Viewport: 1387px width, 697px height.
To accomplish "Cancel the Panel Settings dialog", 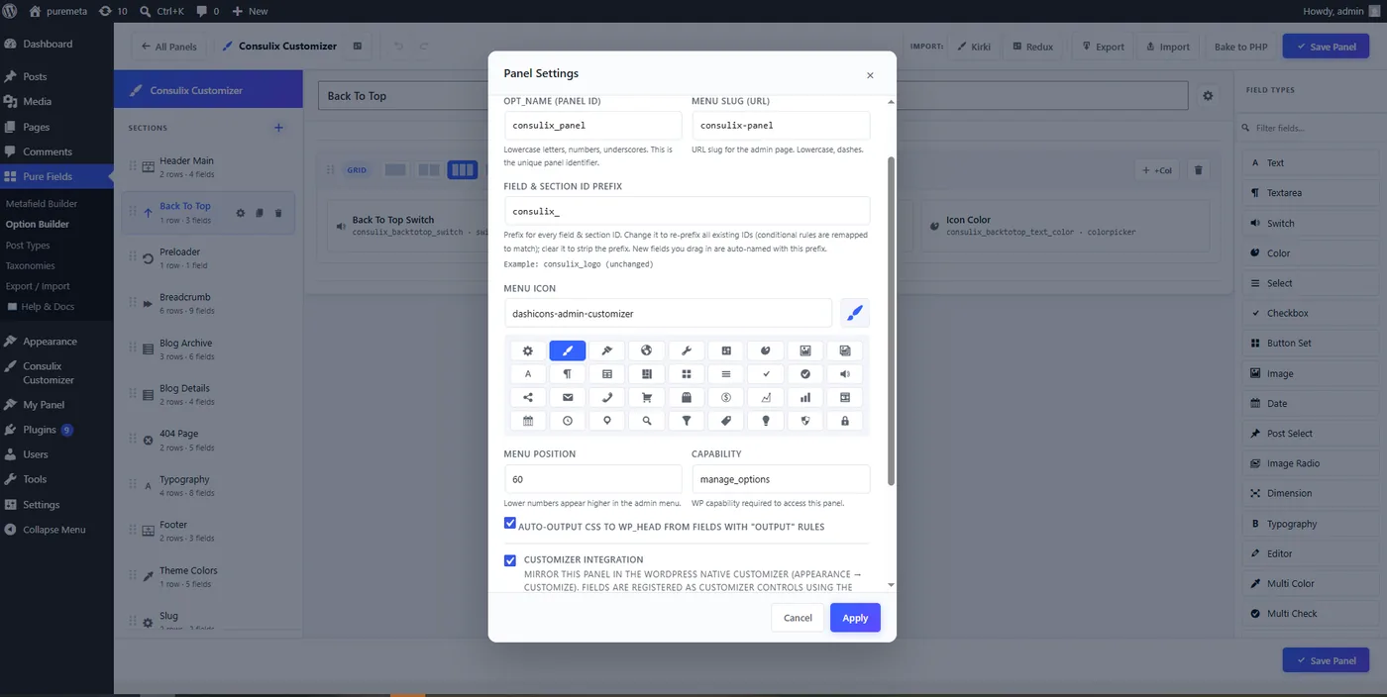I will coord(798,618).
